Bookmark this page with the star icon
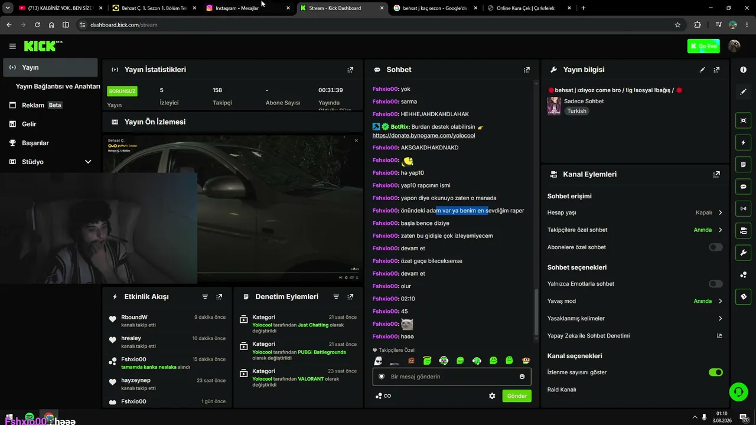 (x=677, y=25)
